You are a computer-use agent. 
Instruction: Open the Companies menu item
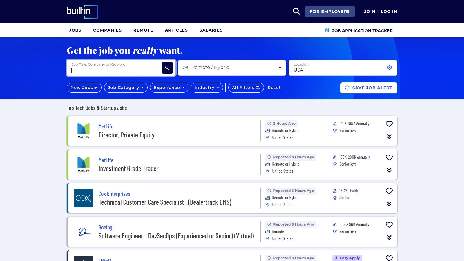coord(107,30)
